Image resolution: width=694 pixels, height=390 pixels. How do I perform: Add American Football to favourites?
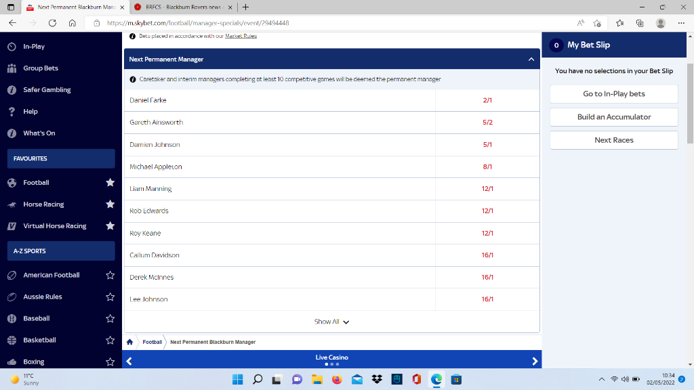110,275
